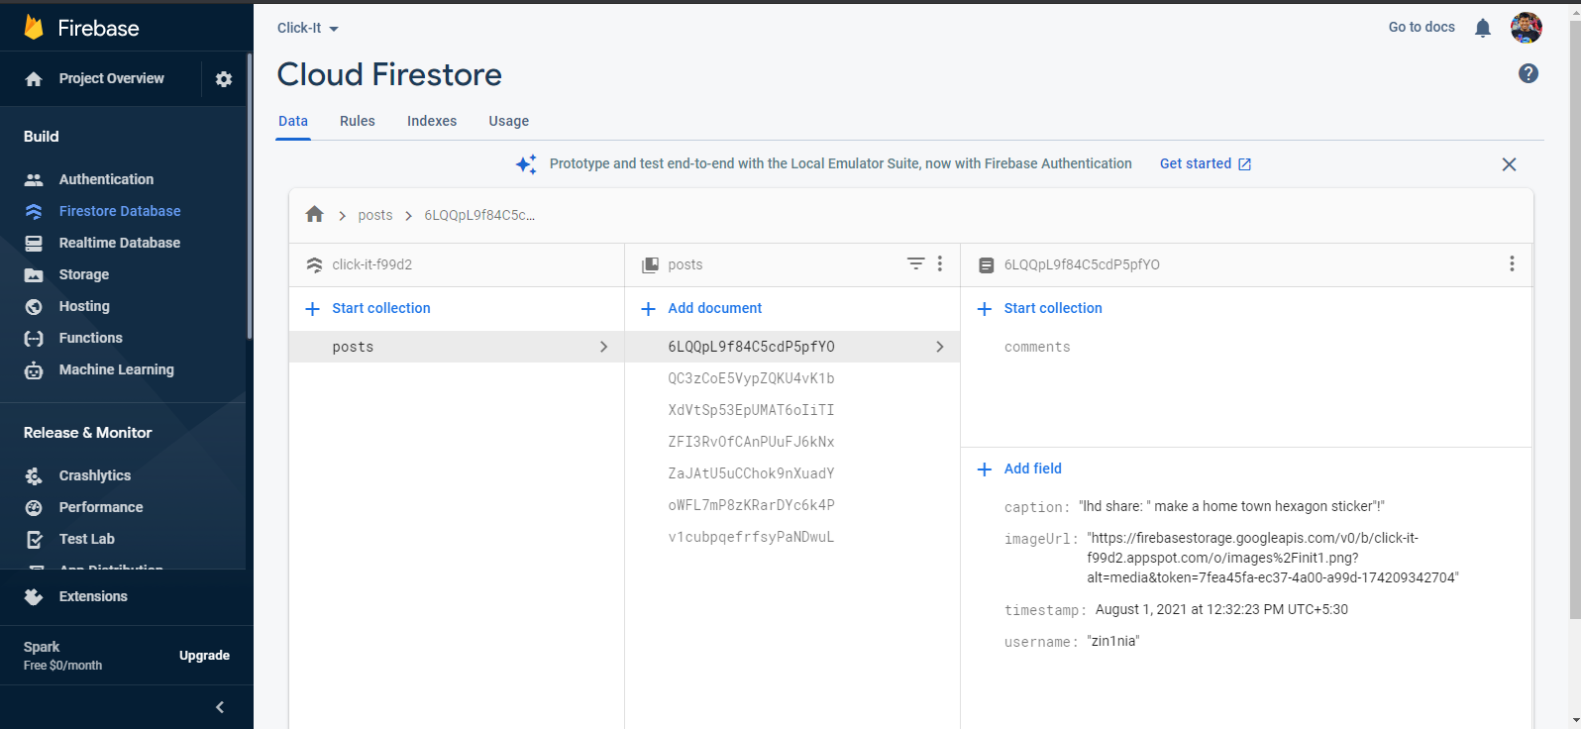The width and height of the screenshot is (1581, 729).
Task: Click the Get started link
Action: click(1205, 163)
